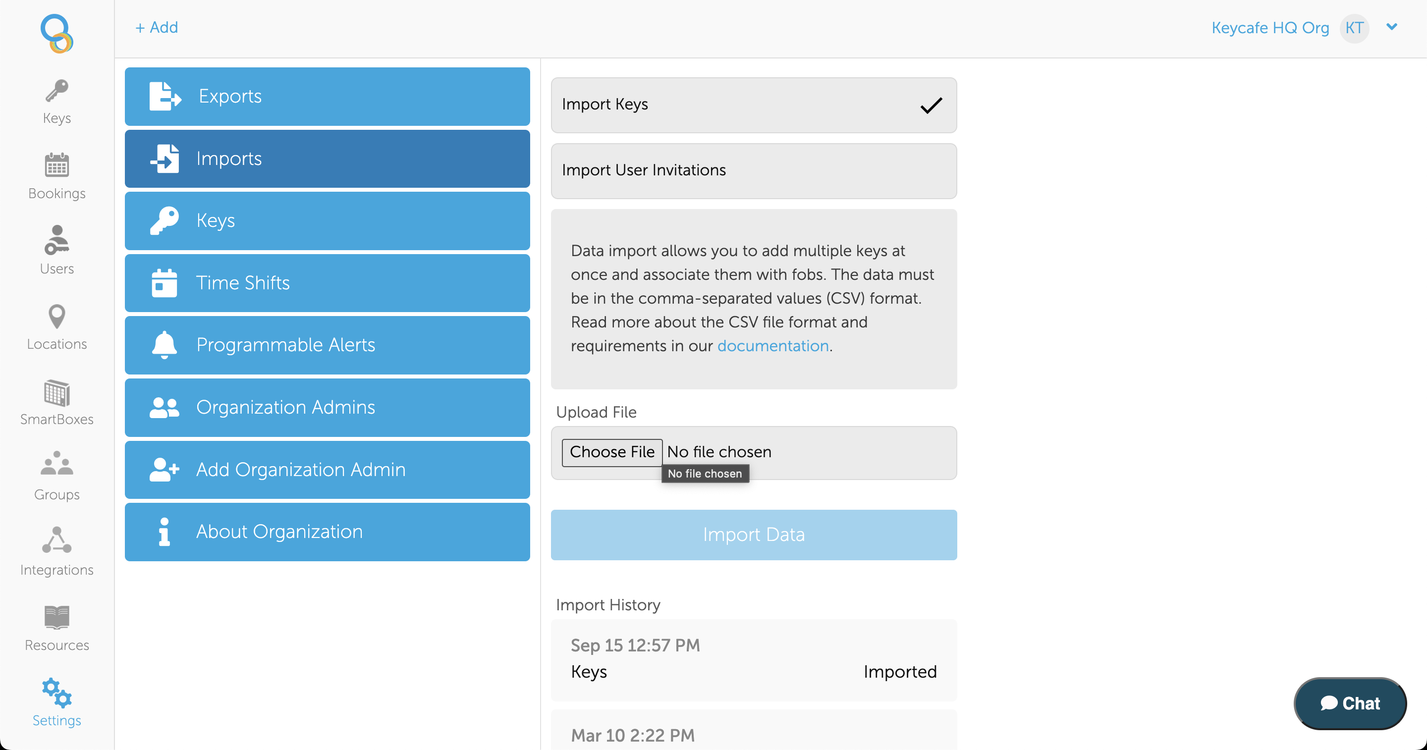This screenshot has height=750, width=1427.
Task: Open the Settings gears icon
Action: click(x=56, y=693)
